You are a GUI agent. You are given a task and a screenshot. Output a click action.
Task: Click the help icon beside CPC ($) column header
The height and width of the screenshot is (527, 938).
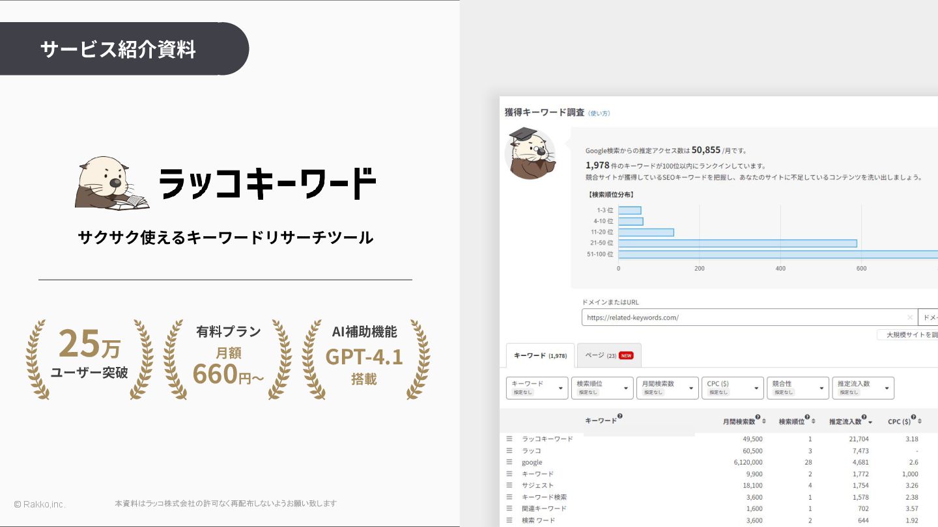(x=914, y=417)
